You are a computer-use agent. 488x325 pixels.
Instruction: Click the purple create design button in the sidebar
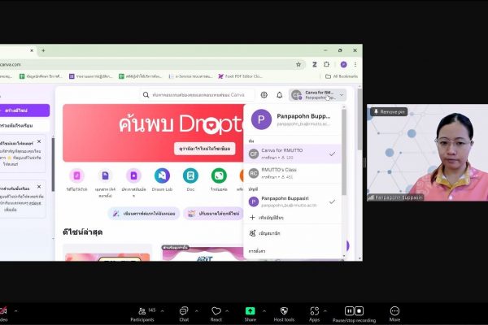point(24,110)
